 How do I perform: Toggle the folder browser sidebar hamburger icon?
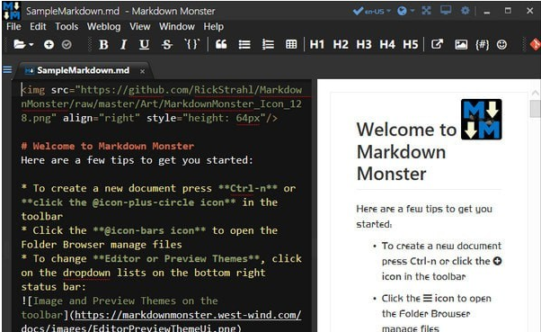(7, 70)
